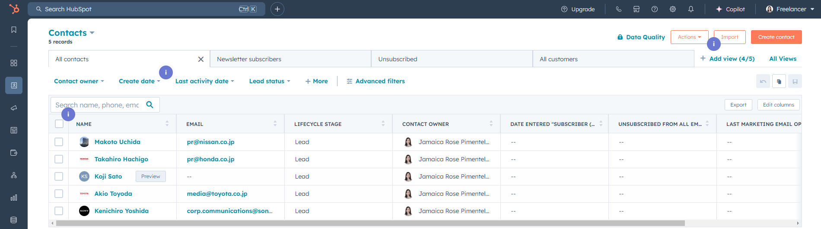The image size is (821, 229).
Task: Click the help question mark icon
Action: point(655,9)
